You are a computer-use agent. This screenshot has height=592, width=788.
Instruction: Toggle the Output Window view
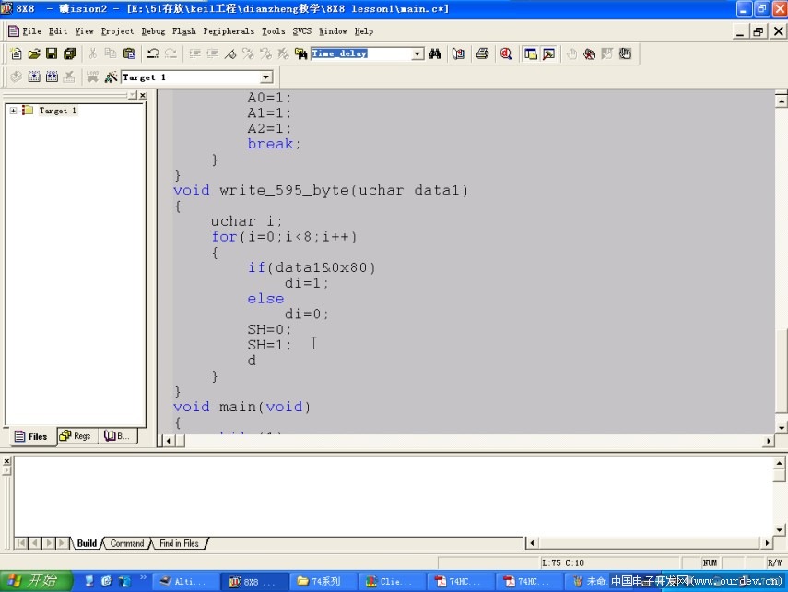tap(548, 53)
